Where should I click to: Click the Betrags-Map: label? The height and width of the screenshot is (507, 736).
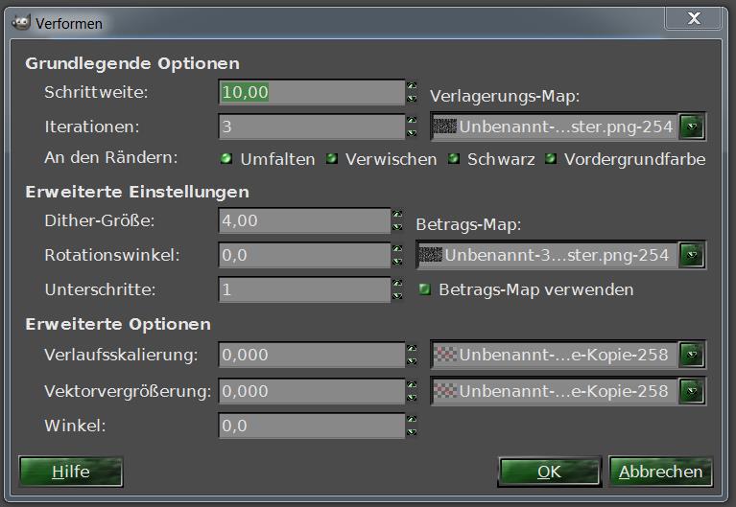[469, 224]
